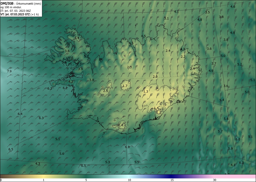The height and width of the screenshot is (182, 256).
Task: Click the 4.8 value northeast of Iceland
Action: coord(200,20)
